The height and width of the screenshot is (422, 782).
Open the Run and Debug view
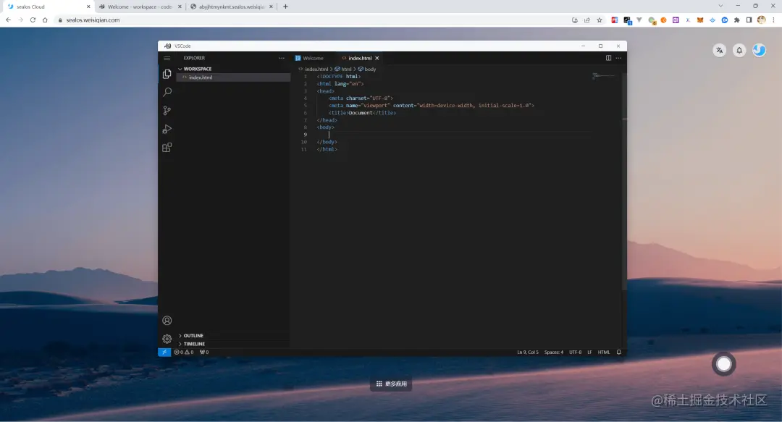167,129
